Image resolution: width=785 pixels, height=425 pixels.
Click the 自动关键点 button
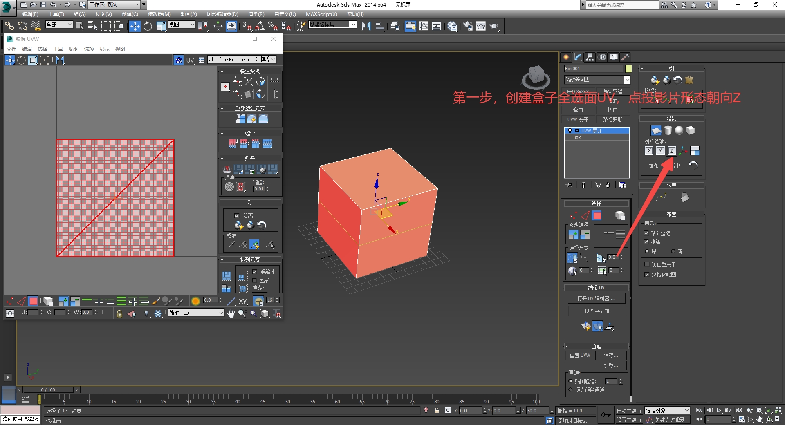(x=629, y=411)
